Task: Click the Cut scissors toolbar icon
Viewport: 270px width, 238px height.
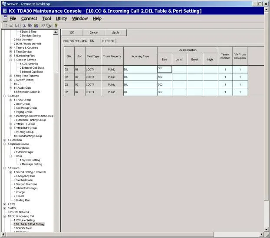Action: tap(24, 26)
